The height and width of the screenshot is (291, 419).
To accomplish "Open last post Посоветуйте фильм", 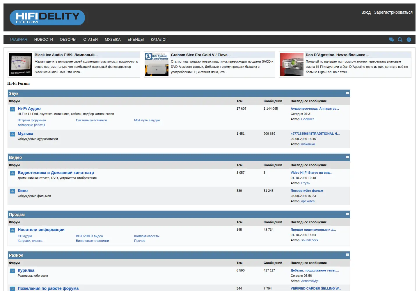I will (307, 191).
